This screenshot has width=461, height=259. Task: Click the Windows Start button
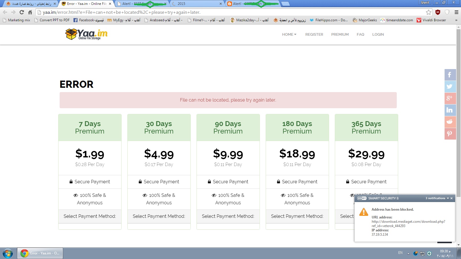click(x=8, y=253)
